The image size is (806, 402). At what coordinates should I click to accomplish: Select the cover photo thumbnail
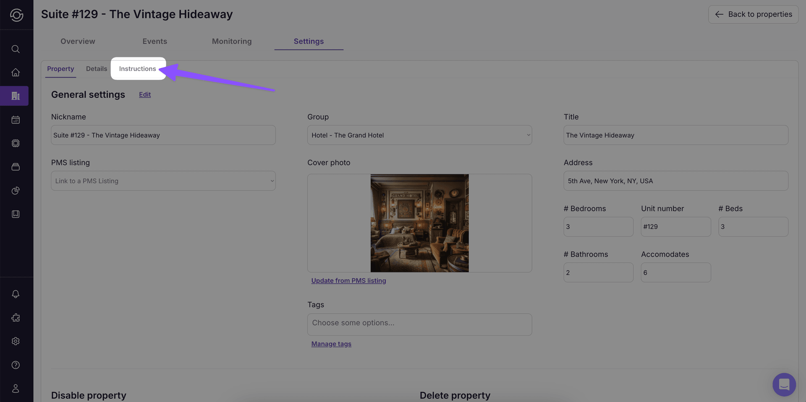[x=419, y=223]
